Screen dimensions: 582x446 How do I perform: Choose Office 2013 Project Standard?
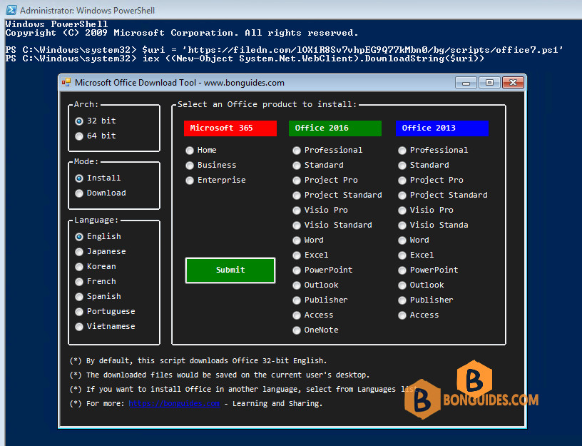point(443,195)
